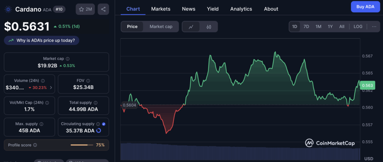Select the 1D time range
This screenshot has width=383, height=162.
(295, 27)
